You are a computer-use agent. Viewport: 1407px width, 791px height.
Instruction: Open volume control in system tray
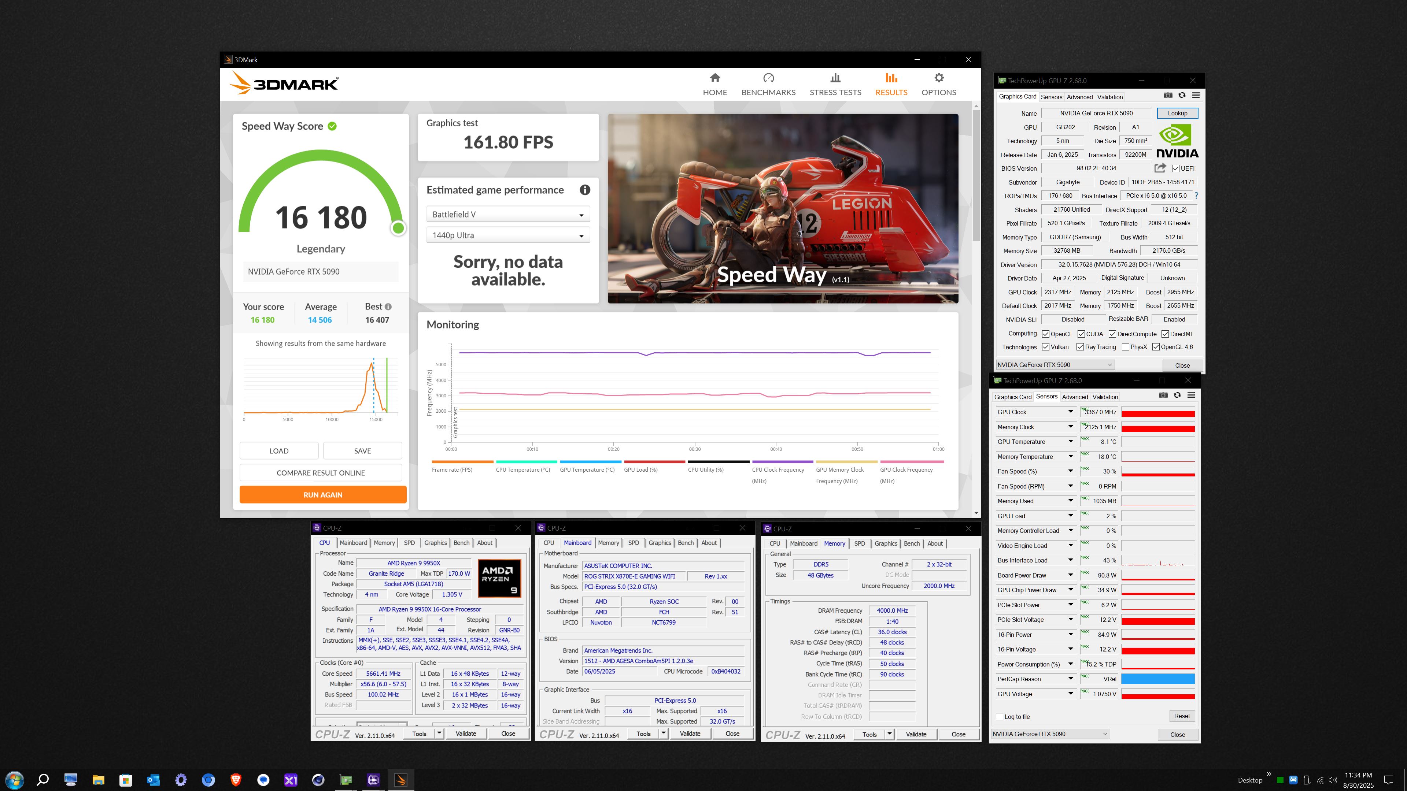(1333, 780)
